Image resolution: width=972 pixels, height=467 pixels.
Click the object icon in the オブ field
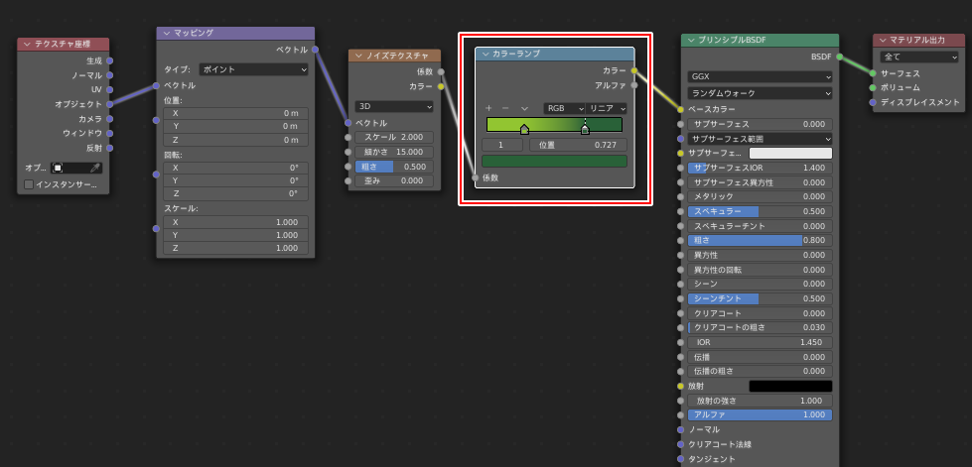[x=59, y=168]
